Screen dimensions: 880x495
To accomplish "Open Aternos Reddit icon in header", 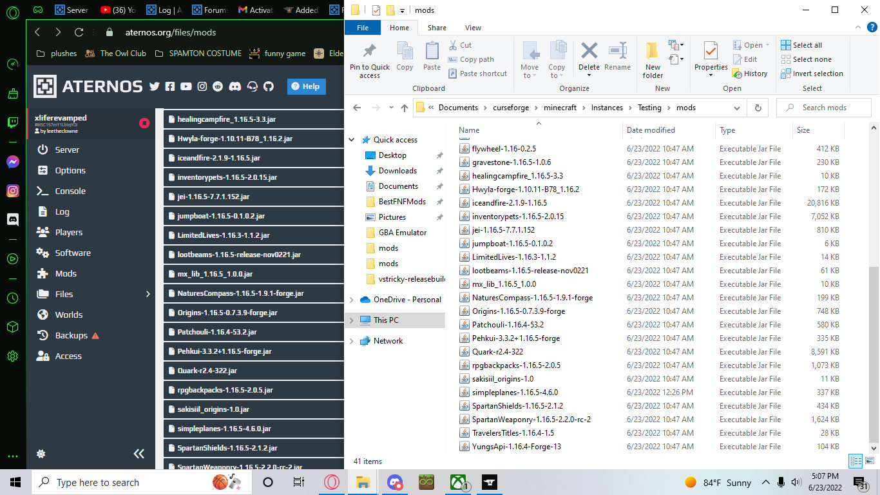I will coord(218,86).
